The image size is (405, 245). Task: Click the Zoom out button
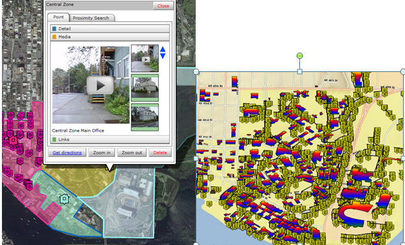click(x=132, y=153)
